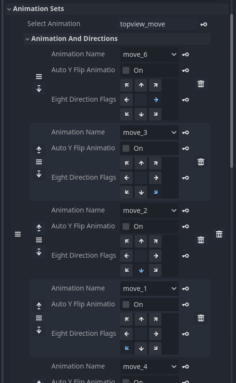Click the keyframe icon beside Select Animation

pyautogui.click(x=204, y=24)
